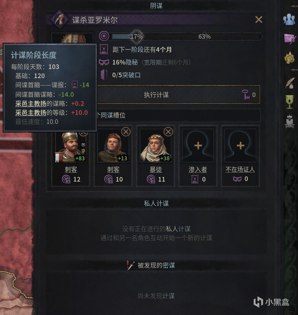Remove the thug agent with +38
Viewport: 298px width, 315px height.
168,132
